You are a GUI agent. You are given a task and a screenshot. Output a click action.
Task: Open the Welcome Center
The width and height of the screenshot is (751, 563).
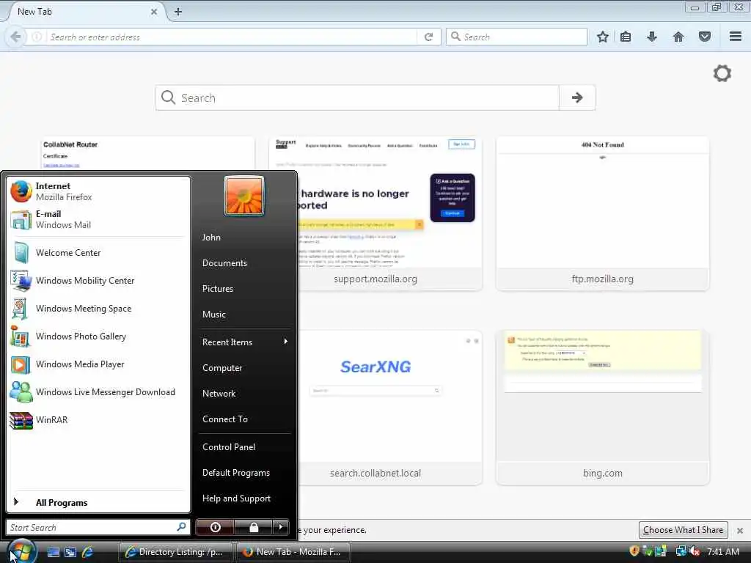[98, 253]
